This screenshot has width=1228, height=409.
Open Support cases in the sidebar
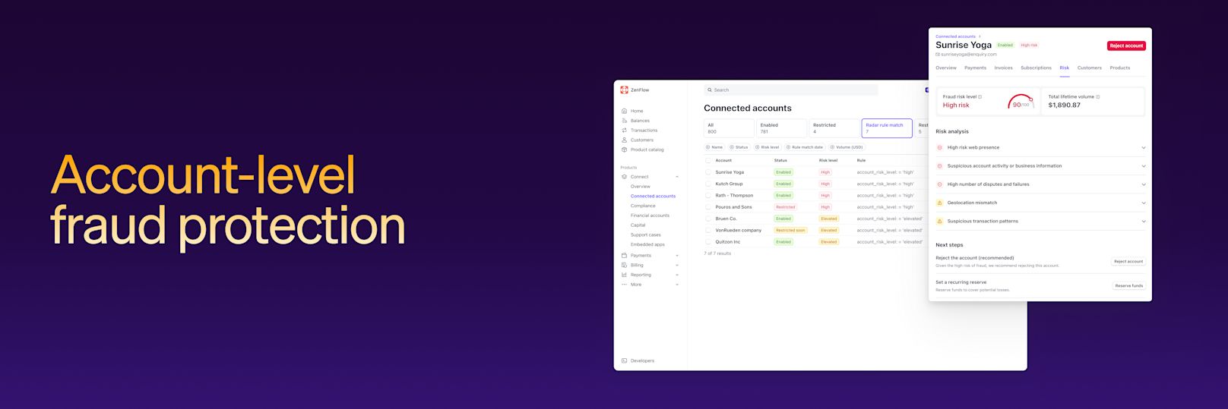point(646,235)
